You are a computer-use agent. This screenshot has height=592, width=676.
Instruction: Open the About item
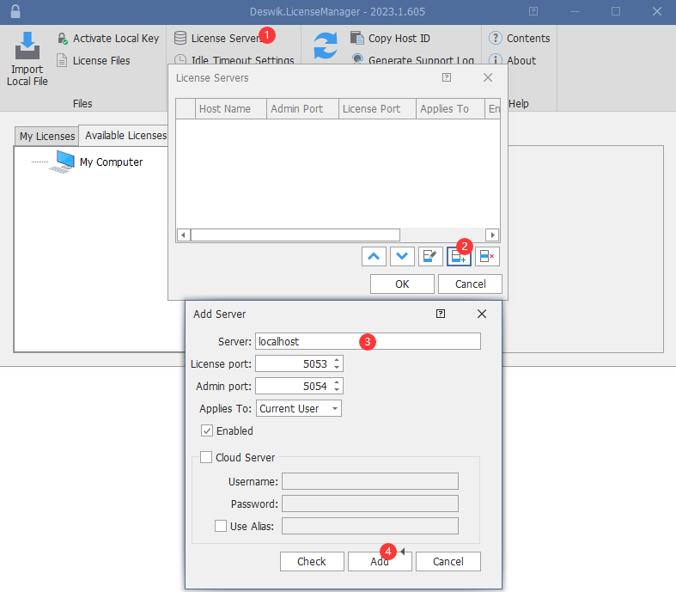coord(513,61)
